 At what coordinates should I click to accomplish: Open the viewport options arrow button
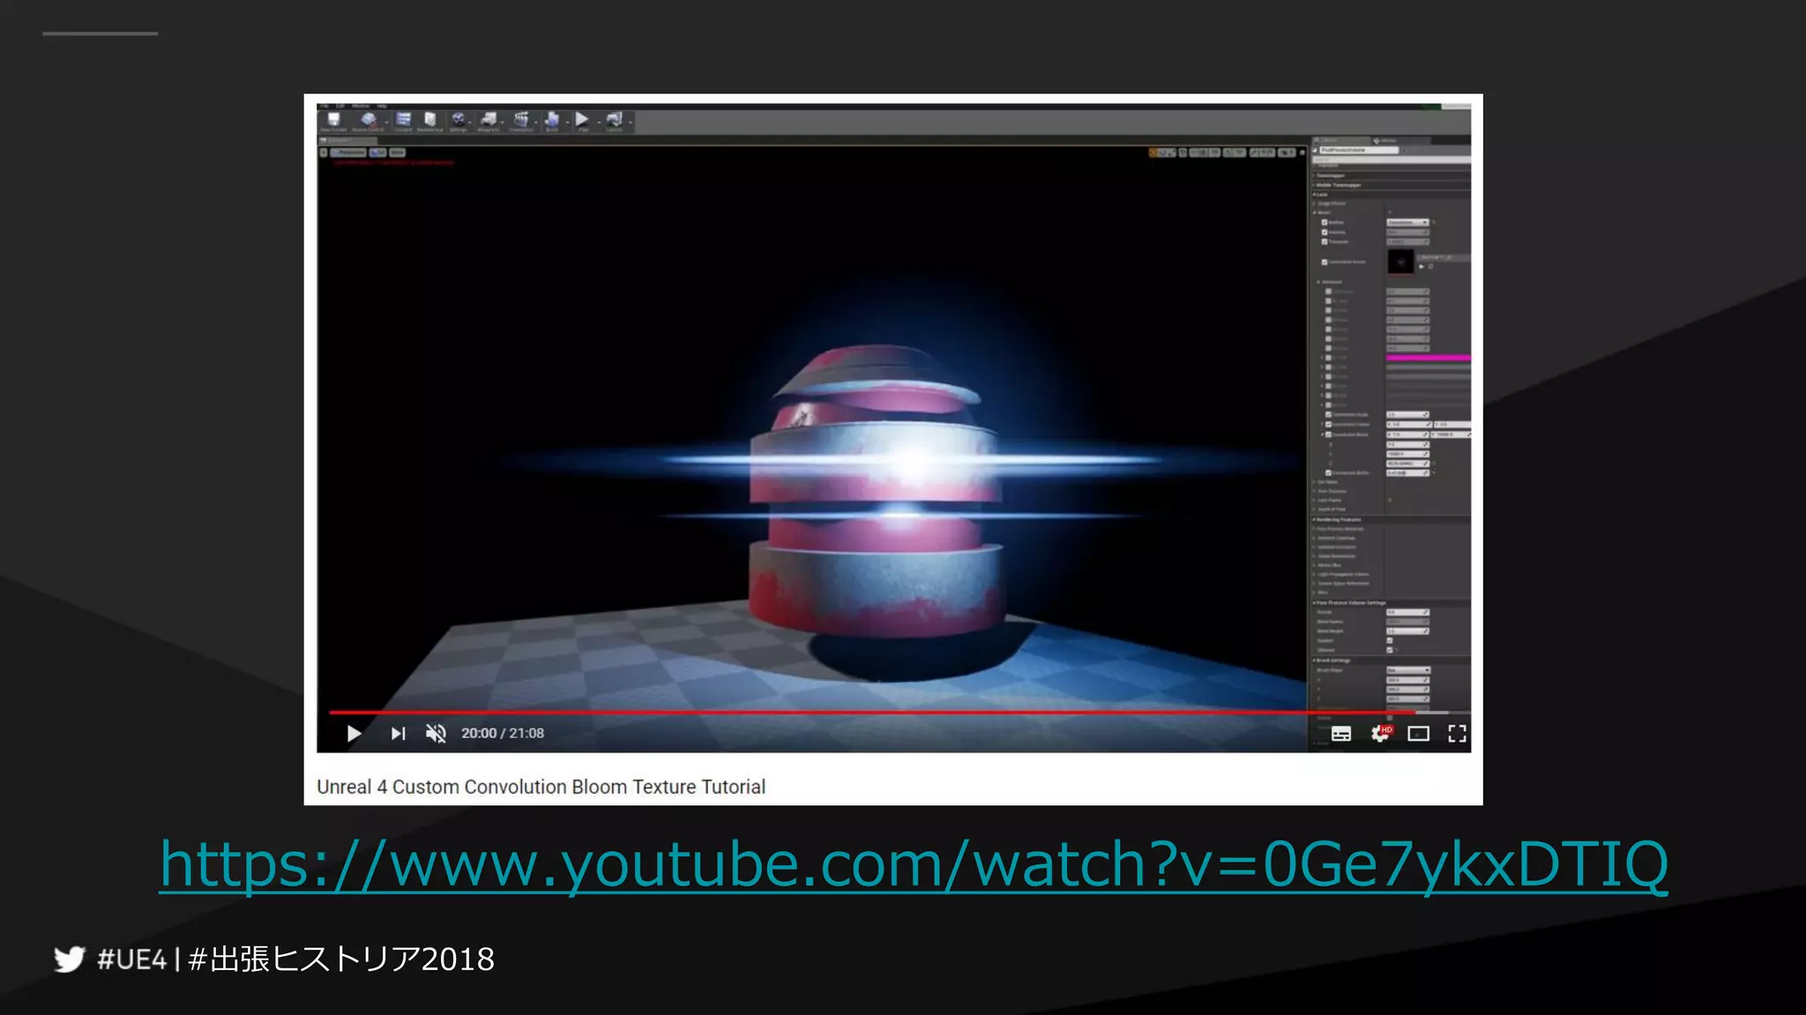[x=324, y=152]
